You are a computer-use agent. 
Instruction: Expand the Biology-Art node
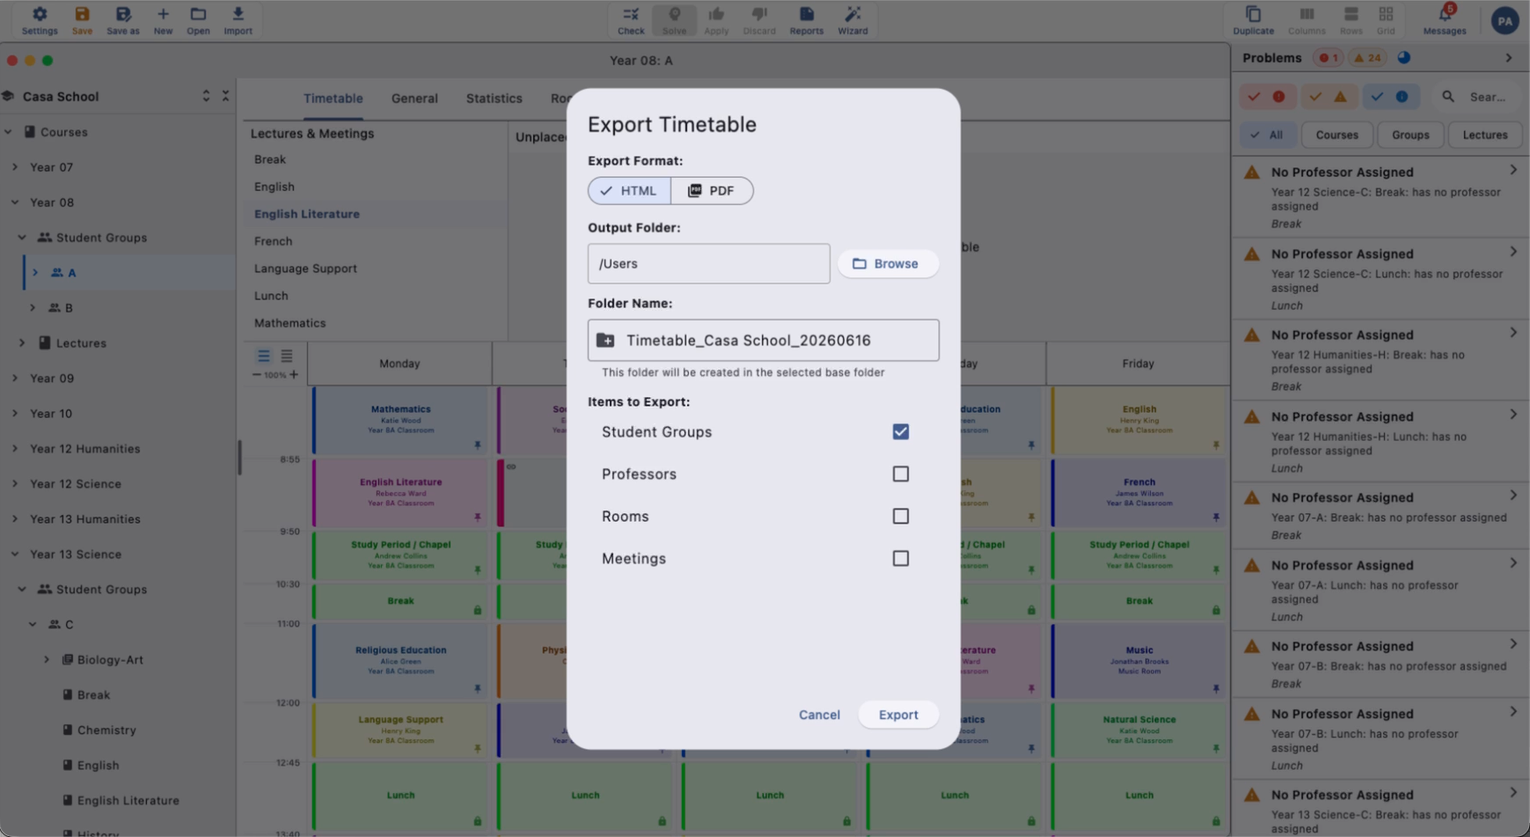47,660
